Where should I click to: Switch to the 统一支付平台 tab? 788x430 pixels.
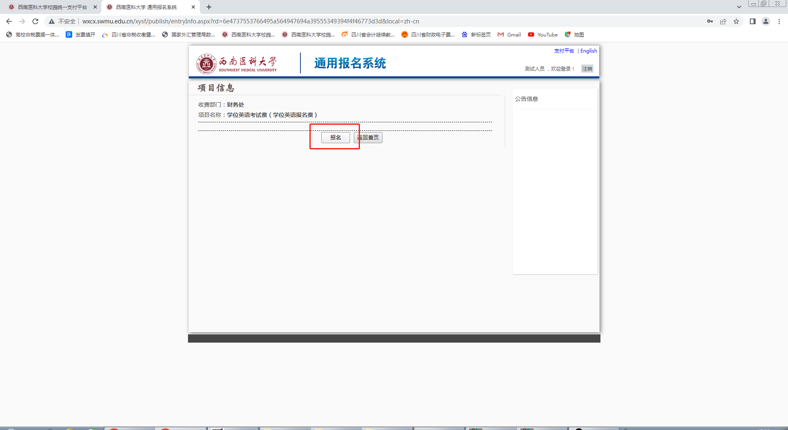(52, 7)
